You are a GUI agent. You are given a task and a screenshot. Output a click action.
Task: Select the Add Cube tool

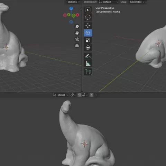point(88,72)
